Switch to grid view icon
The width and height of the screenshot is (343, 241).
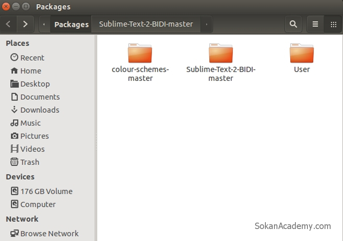pos(333,24)
